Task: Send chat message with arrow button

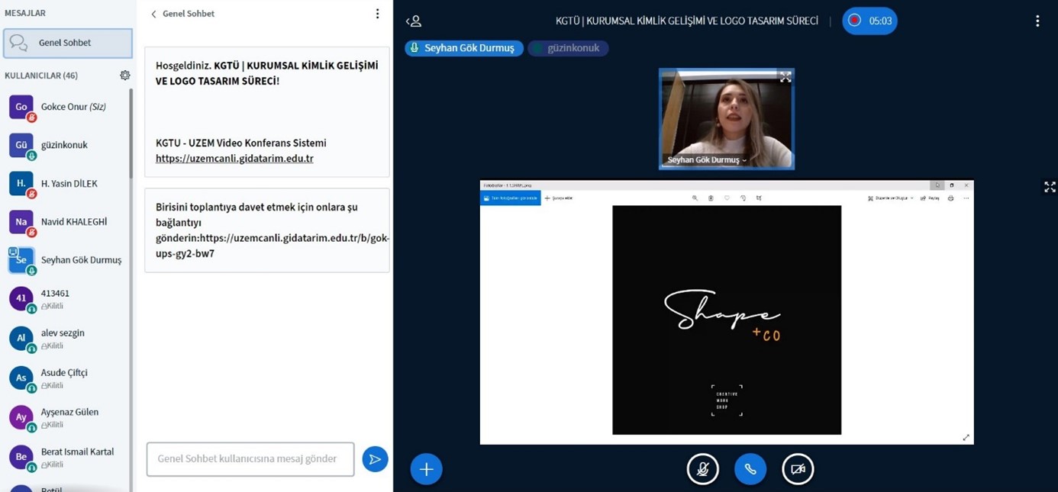Action: pos(375,459)
